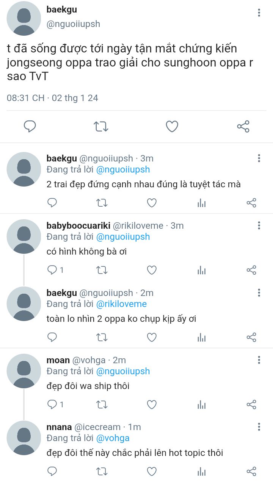Open more options for main tweet

259,13
